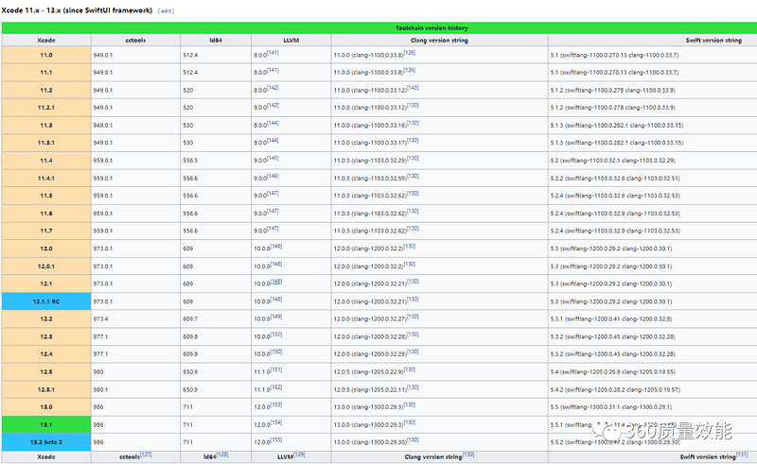
Task: Open reference 153 in the Xcode 13.0 row
Action: [275, 404]
